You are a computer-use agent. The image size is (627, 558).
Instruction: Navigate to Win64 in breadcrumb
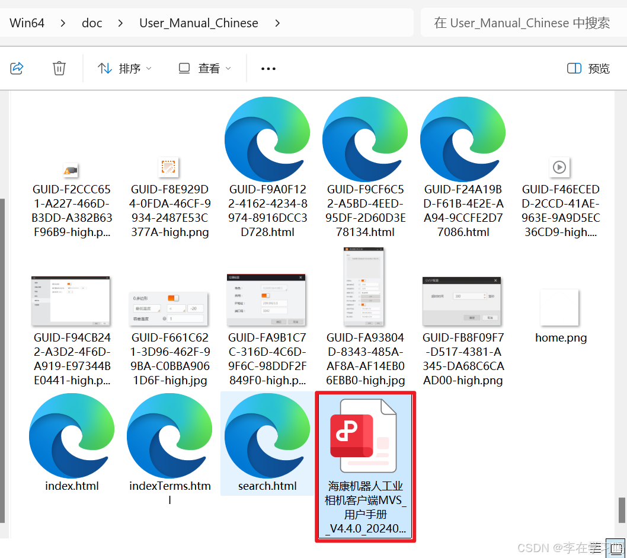pos(27,23)
